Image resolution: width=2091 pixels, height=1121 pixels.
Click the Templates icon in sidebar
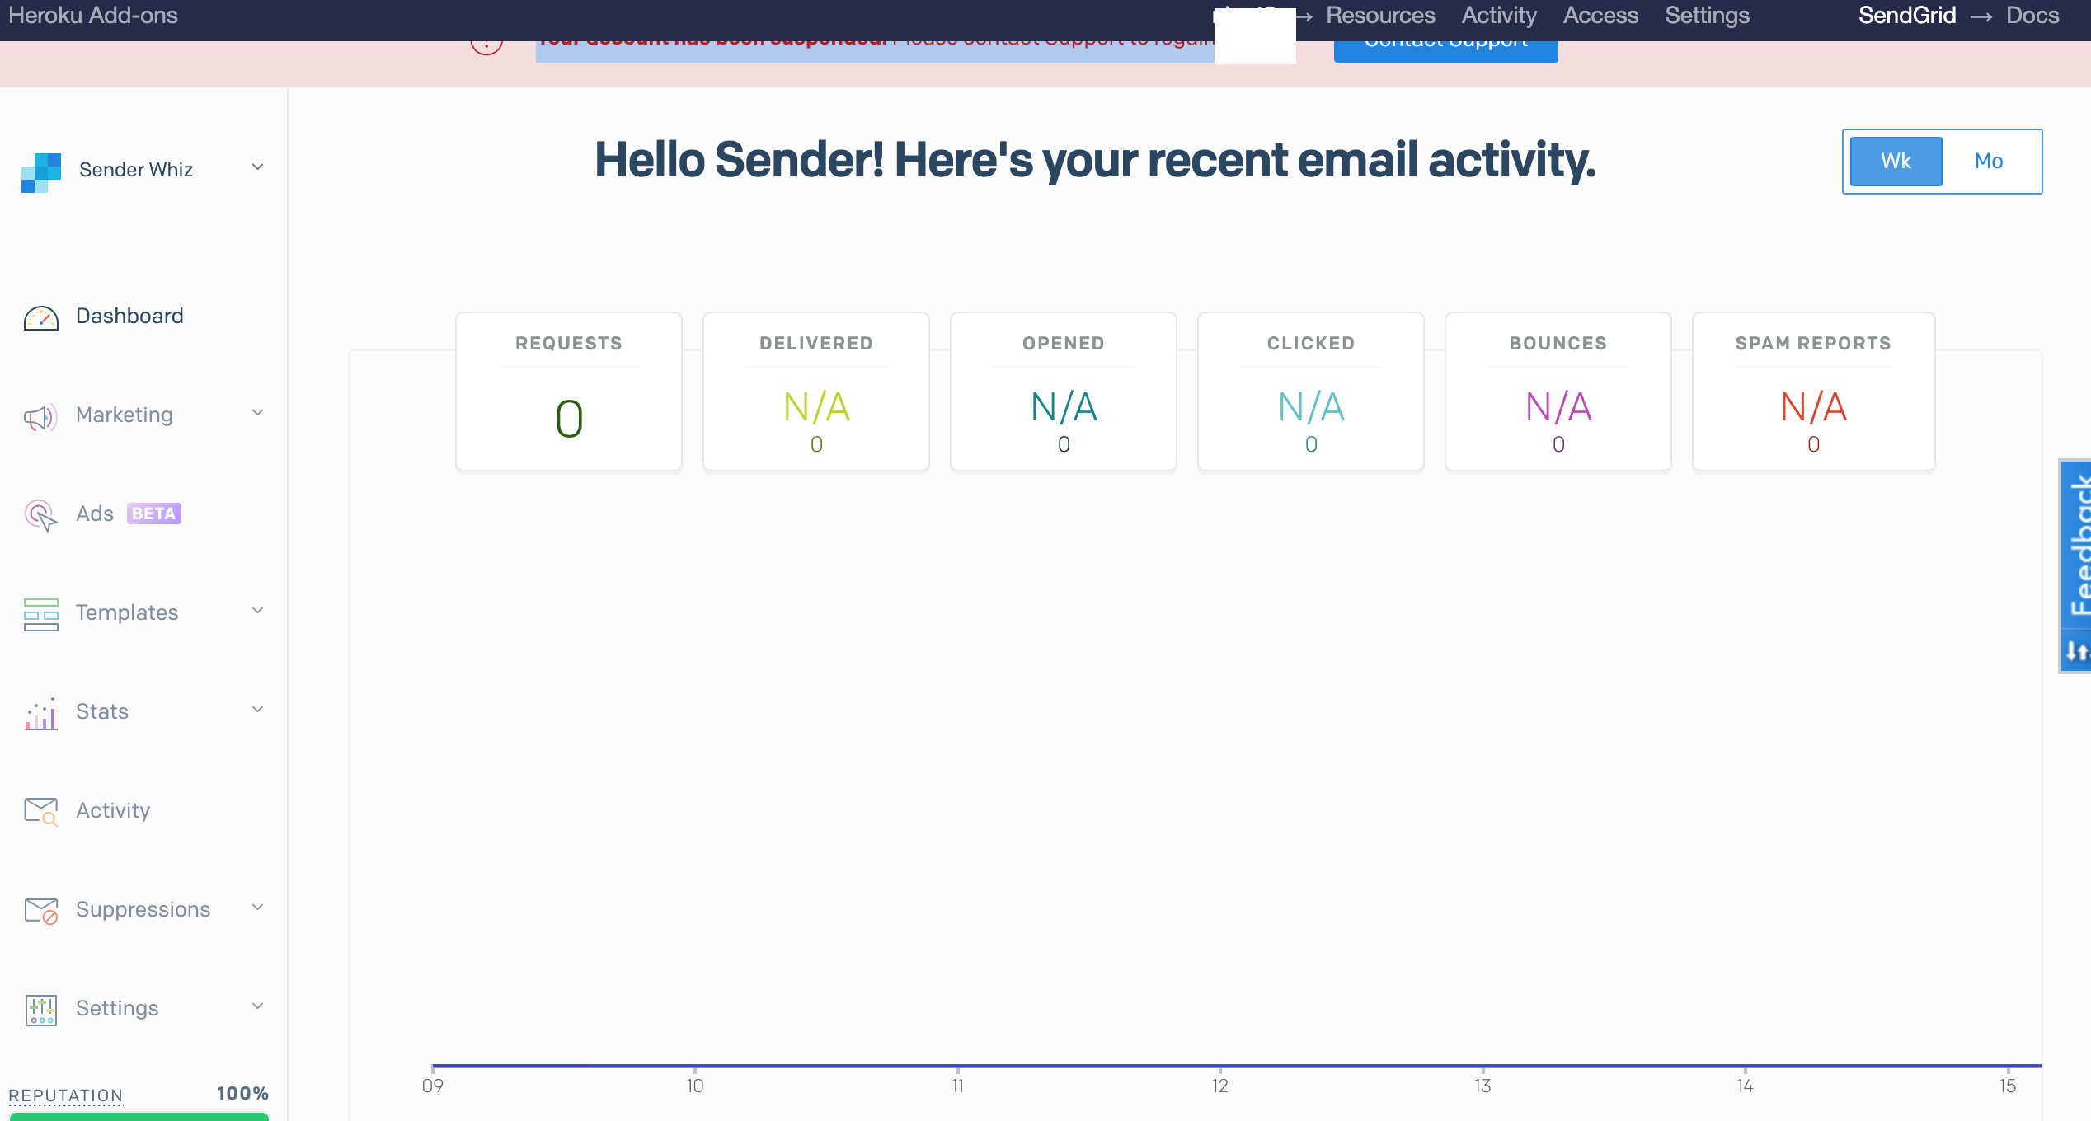[40, 612]
